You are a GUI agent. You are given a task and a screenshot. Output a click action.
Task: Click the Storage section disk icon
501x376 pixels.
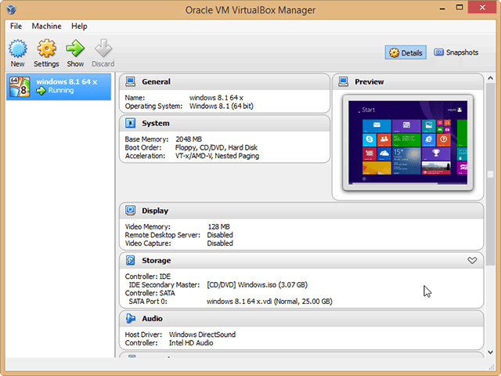tap(131, 260)
